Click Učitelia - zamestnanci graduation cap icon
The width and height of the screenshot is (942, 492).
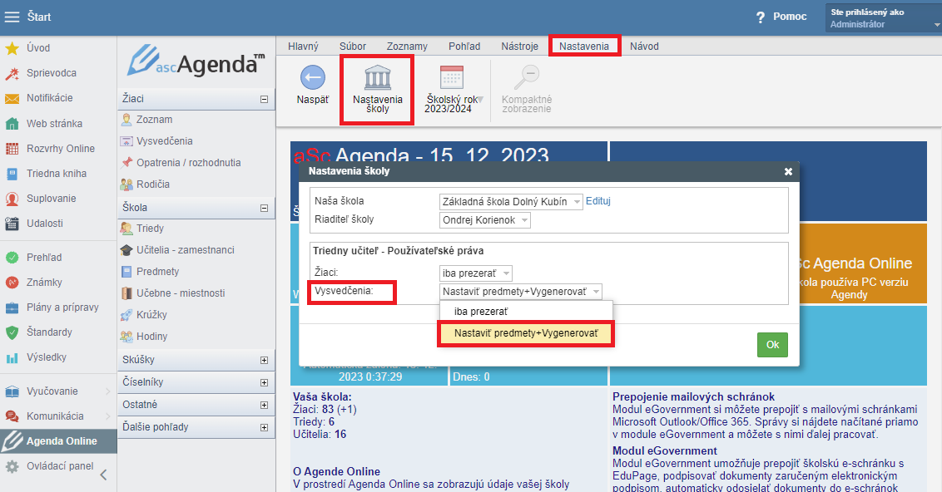[x=126, y=250]
